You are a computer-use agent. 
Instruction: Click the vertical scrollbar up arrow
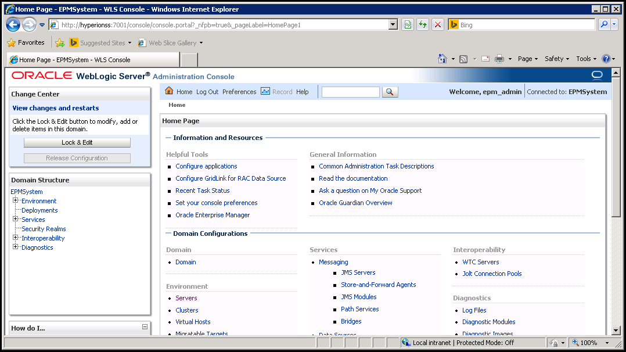[616, 73]
